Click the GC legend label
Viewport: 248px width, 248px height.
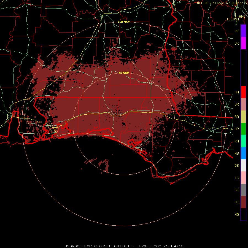pos(236,190)
